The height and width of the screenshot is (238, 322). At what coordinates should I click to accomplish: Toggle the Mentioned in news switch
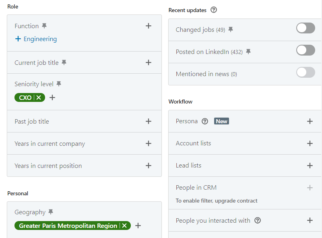pyautogui.click(x=305, y=72)
